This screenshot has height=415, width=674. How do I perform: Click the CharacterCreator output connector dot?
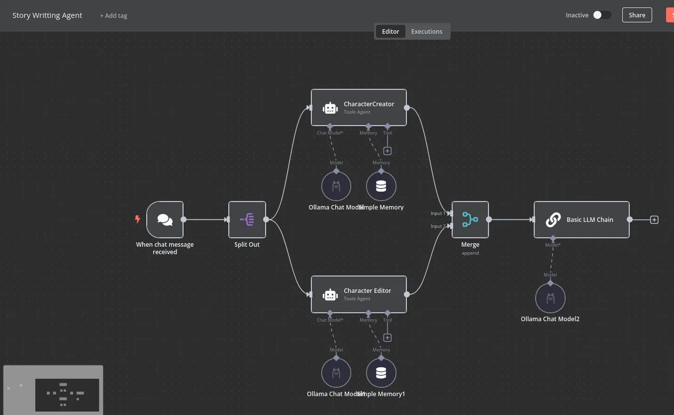407,108
